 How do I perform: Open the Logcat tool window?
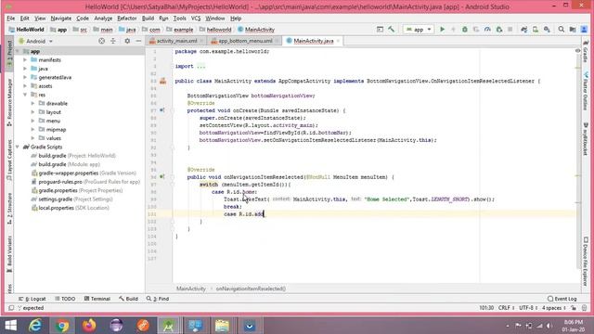click(x=32, y=299)
